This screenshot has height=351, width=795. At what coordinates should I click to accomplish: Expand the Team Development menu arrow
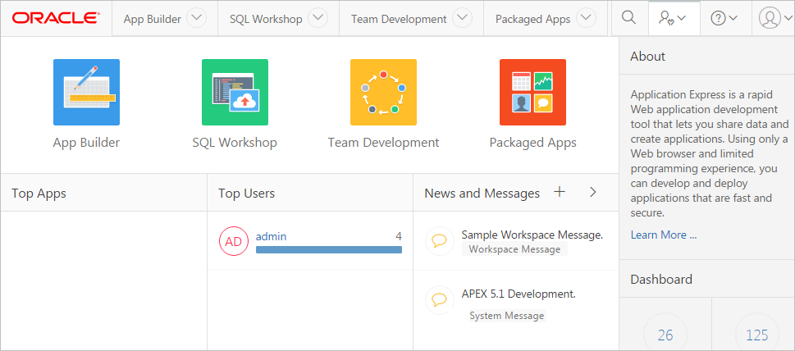[x=462, y=18]
